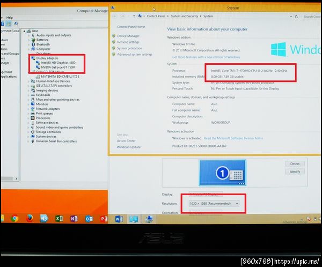
Task: Click the Imaging devices icon
Action: tap(33, 90)
